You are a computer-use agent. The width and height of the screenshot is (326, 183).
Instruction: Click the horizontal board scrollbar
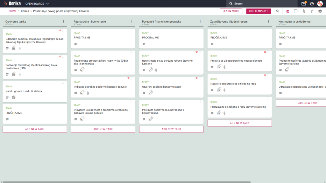point(126,182)
